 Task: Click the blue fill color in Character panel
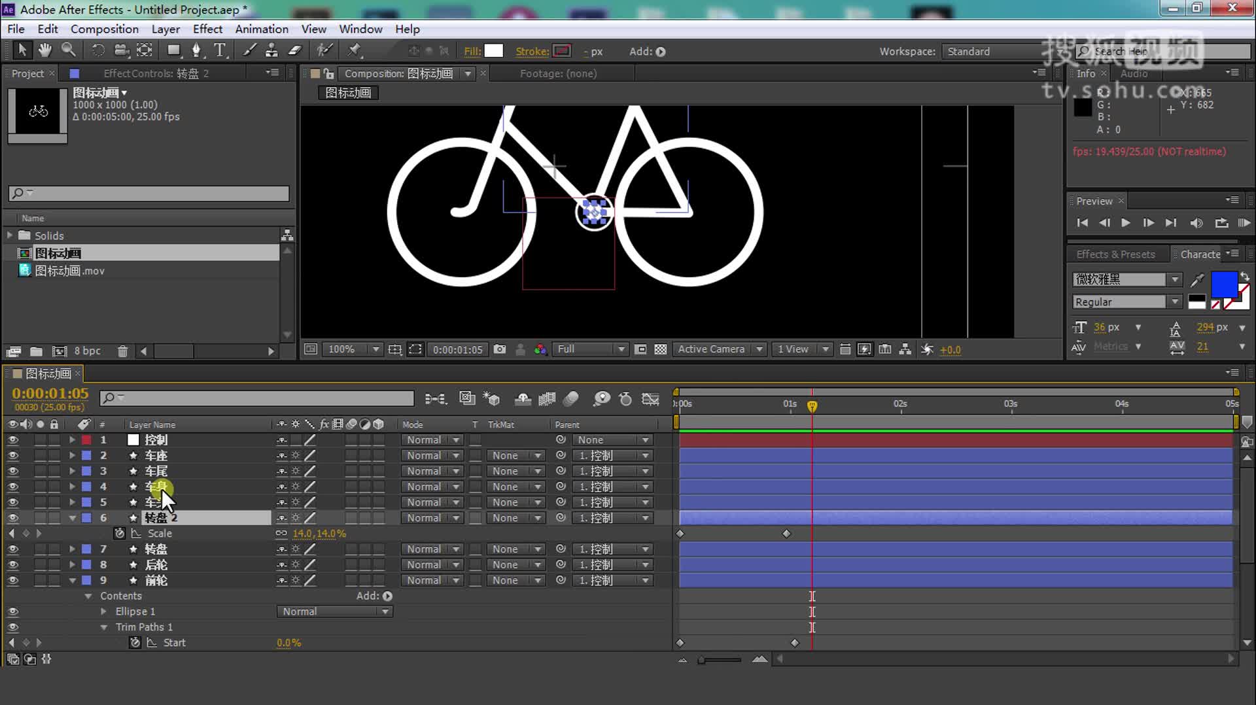(1224, 285)
